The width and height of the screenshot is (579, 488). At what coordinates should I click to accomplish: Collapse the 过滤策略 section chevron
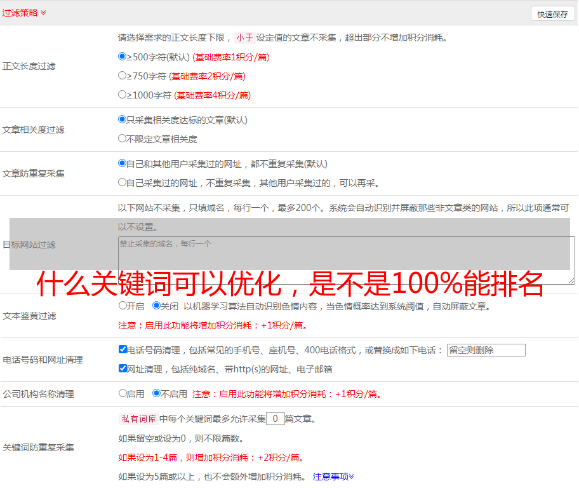pyautogui.click(x=43, y=13)
